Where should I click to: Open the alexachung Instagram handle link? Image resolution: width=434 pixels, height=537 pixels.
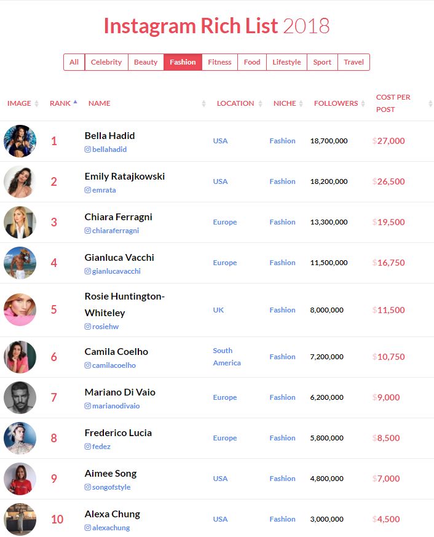[111, 528]
